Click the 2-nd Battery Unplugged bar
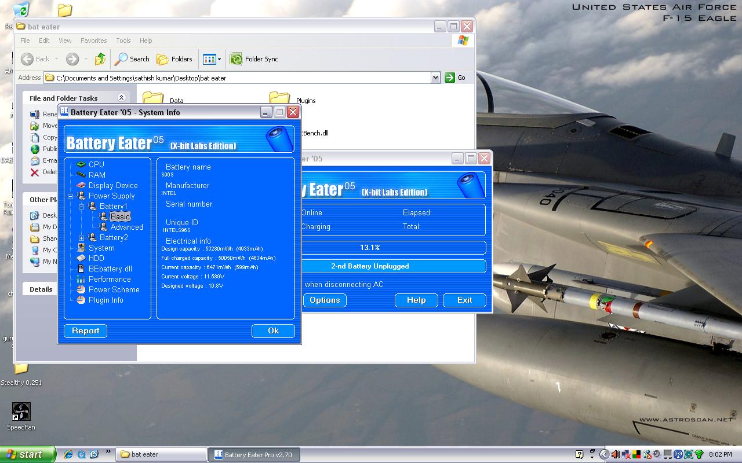This screenshot has height=463, width=742. pyautogui.click(x=394, y=266)
